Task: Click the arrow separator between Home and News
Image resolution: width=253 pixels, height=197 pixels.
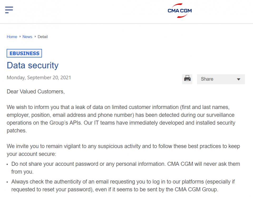Action: click(x=20, y=37)
